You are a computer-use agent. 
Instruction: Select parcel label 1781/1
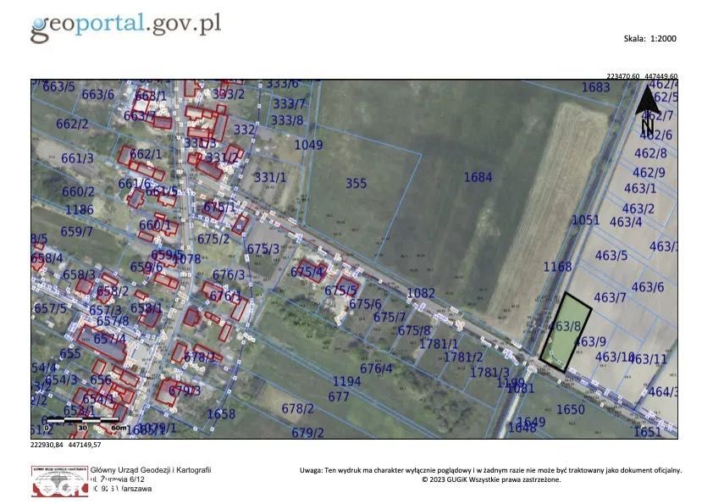tap(439, 344)
